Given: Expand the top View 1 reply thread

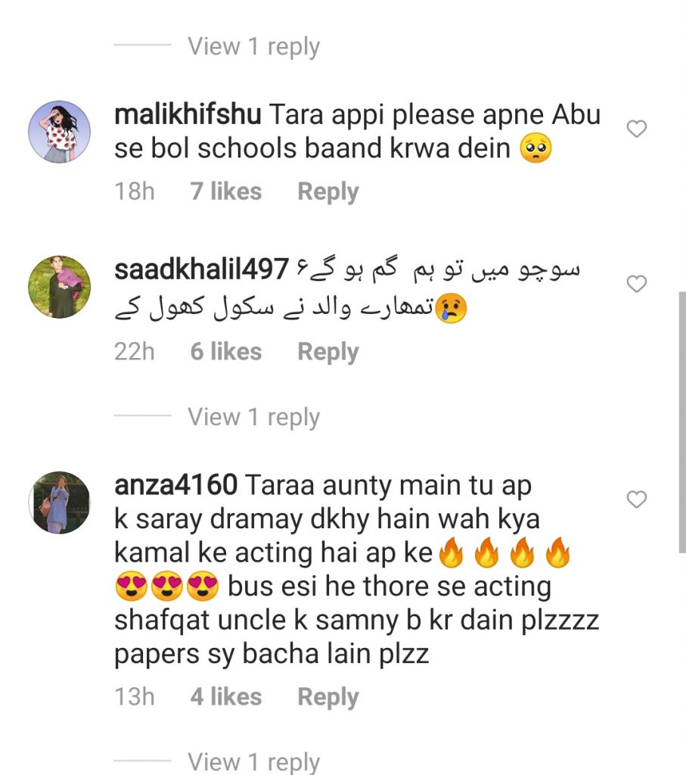Looking at the screenshot, I should tap(253, 46).
